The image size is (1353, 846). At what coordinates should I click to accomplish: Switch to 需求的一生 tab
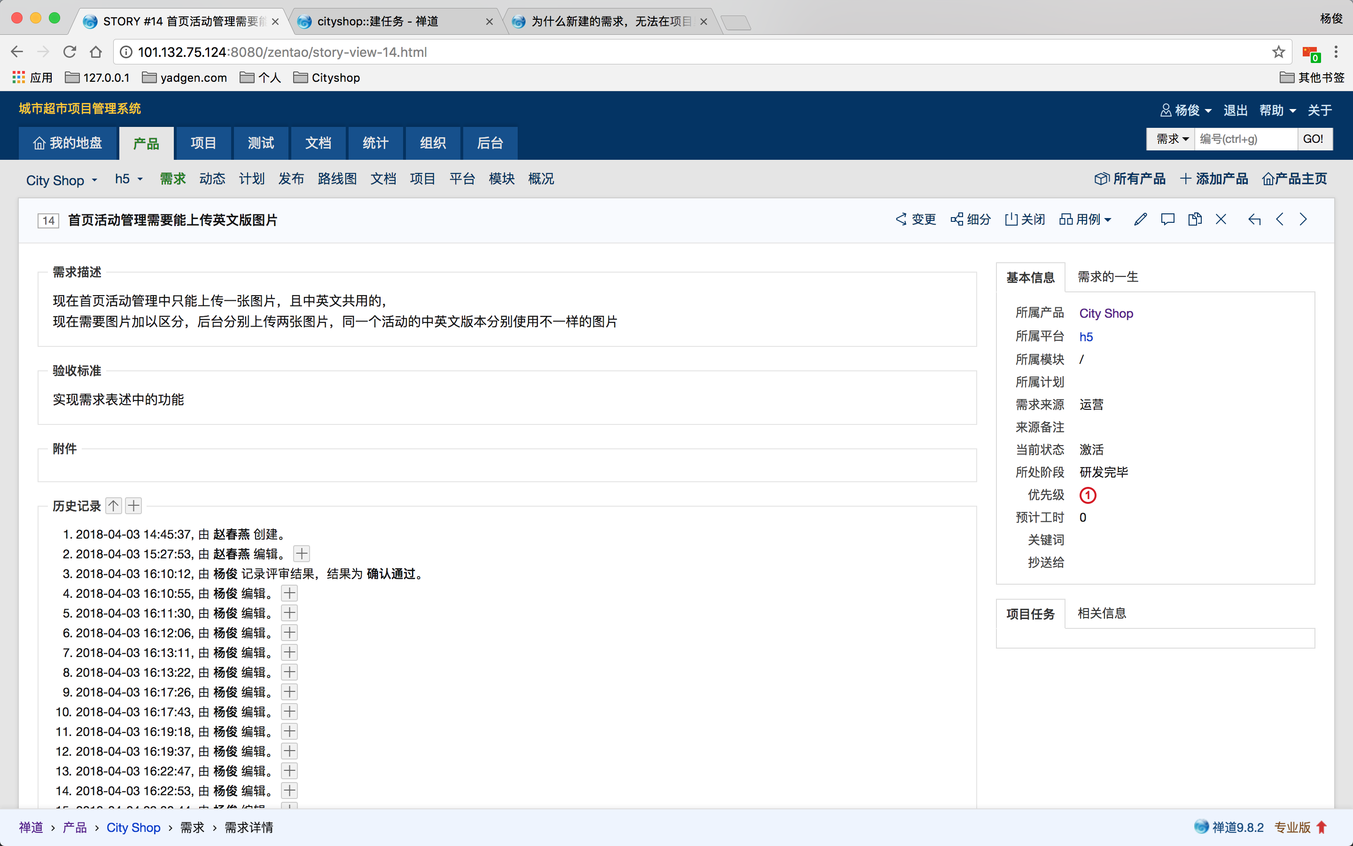(1108, 277)
